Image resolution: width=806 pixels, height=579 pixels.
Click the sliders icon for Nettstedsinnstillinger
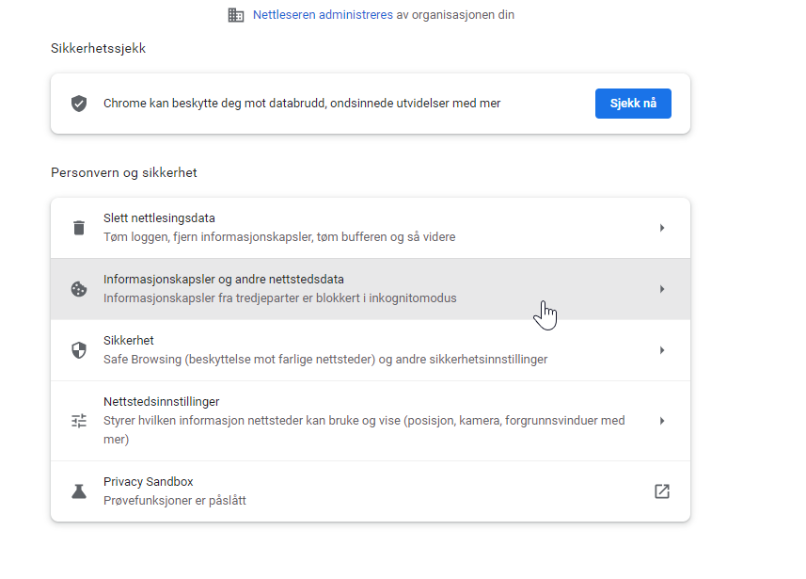pos(79,421)
